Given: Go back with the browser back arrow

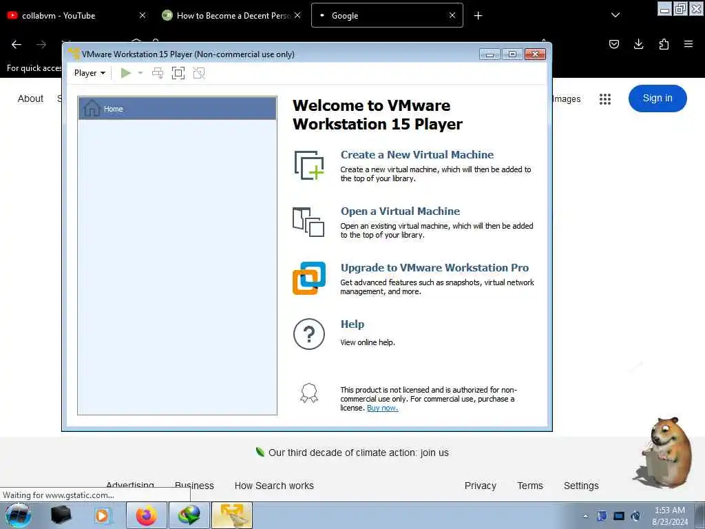Looking at the screenshot, I should click(17, 44).
